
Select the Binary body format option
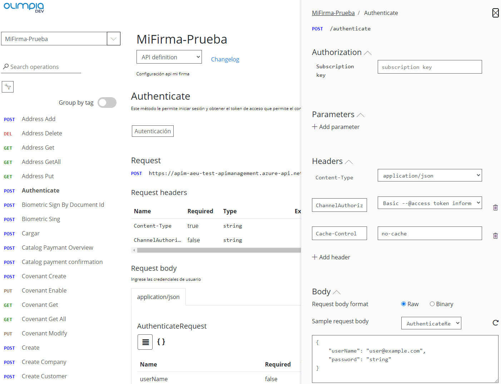432,304
